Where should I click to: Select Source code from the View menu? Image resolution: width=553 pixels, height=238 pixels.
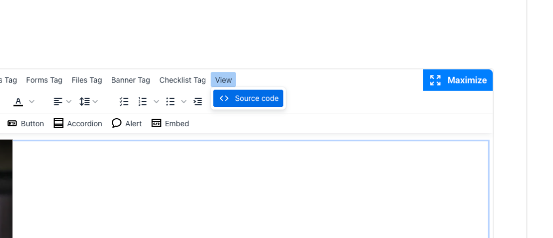point(248,98)
